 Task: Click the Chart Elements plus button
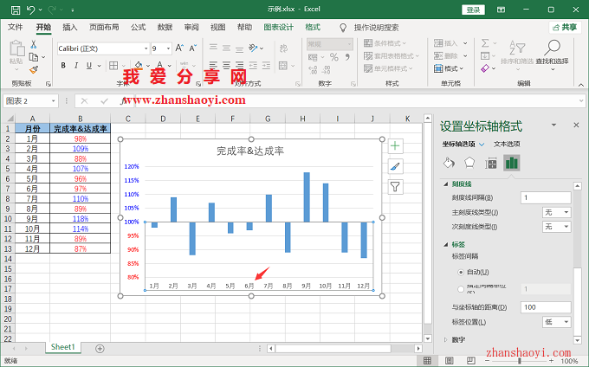(x=395, y=145)
